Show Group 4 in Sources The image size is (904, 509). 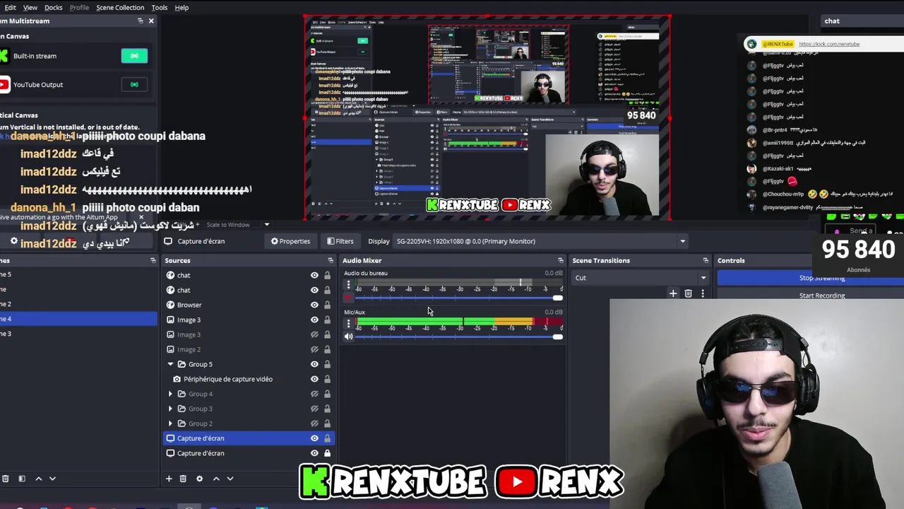coord(314,394)
